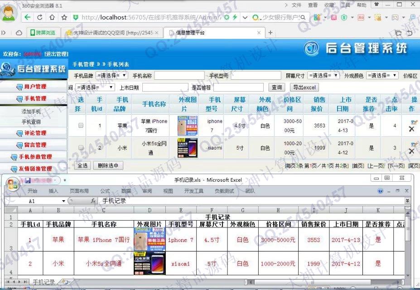420x290 pixels.
Task: Open the Excel Office button
Action: [12, 184]
